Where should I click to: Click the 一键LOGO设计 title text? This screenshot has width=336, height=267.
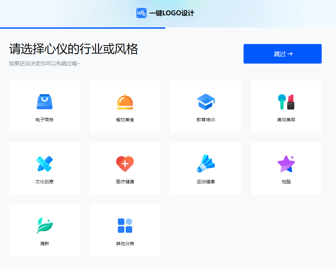pos(172,13)
